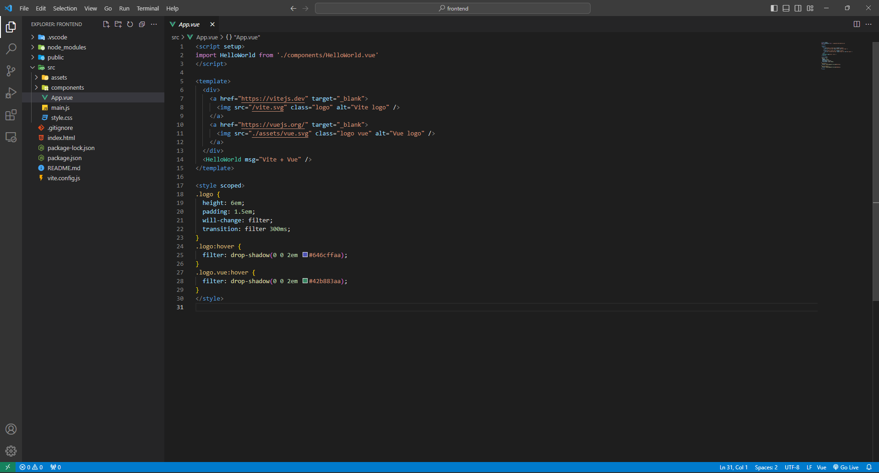This screenshot has height=473, width=879.
Task: Open the Run and Debug view
Action: click(11, 93)
